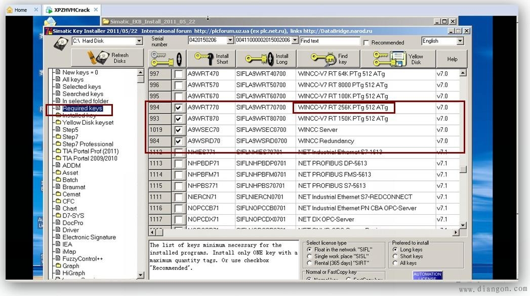Open the C:\ Hard Disk dropdown
This screenshot has height=296, width=530.
[139, 41]
